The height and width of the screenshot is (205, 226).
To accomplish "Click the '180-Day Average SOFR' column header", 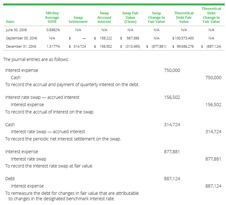I will pyautogui.click(x=52, y=17).
